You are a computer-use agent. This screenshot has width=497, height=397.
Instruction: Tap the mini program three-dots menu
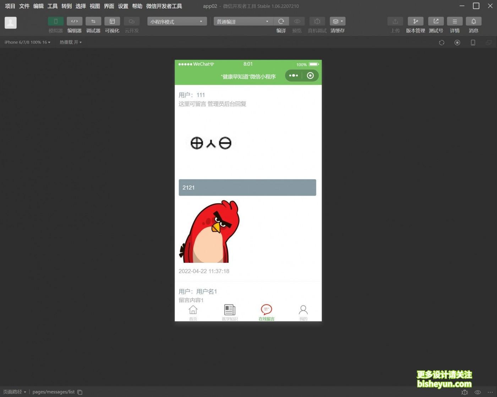(x=294, y=76)
